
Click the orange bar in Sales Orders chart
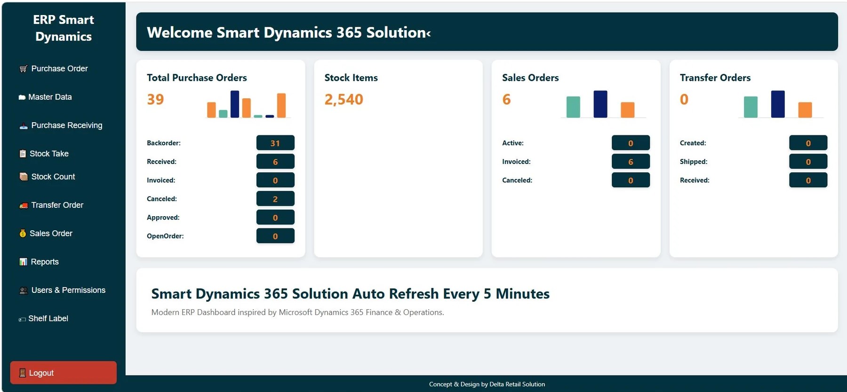628,110
